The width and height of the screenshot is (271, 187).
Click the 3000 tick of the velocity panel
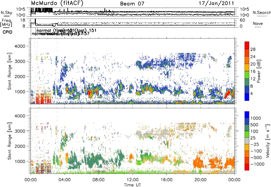[x=21, y=131]
